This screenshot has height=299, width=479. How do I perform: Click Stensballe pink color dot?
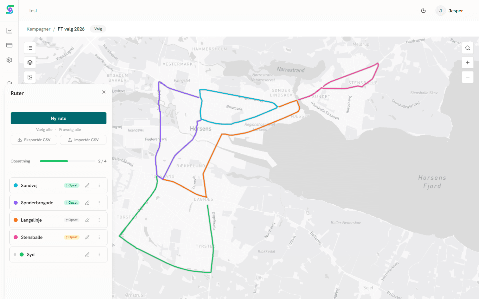(16, 237)
